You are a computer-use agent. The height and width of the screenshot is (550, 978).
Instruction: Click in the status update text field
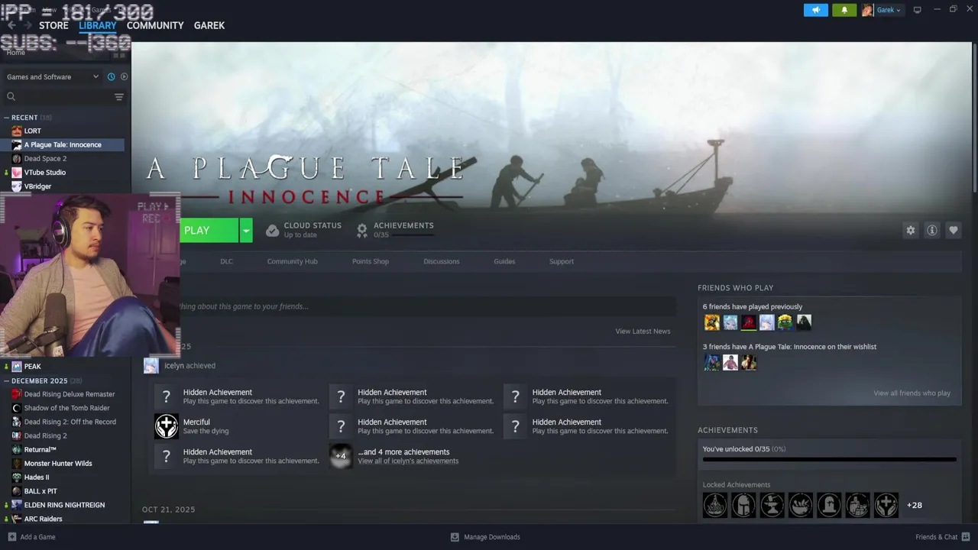(428, 306)
